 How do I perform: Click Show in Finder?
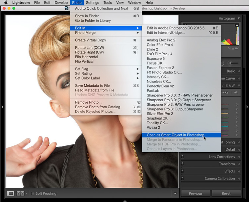click(106, 16)
